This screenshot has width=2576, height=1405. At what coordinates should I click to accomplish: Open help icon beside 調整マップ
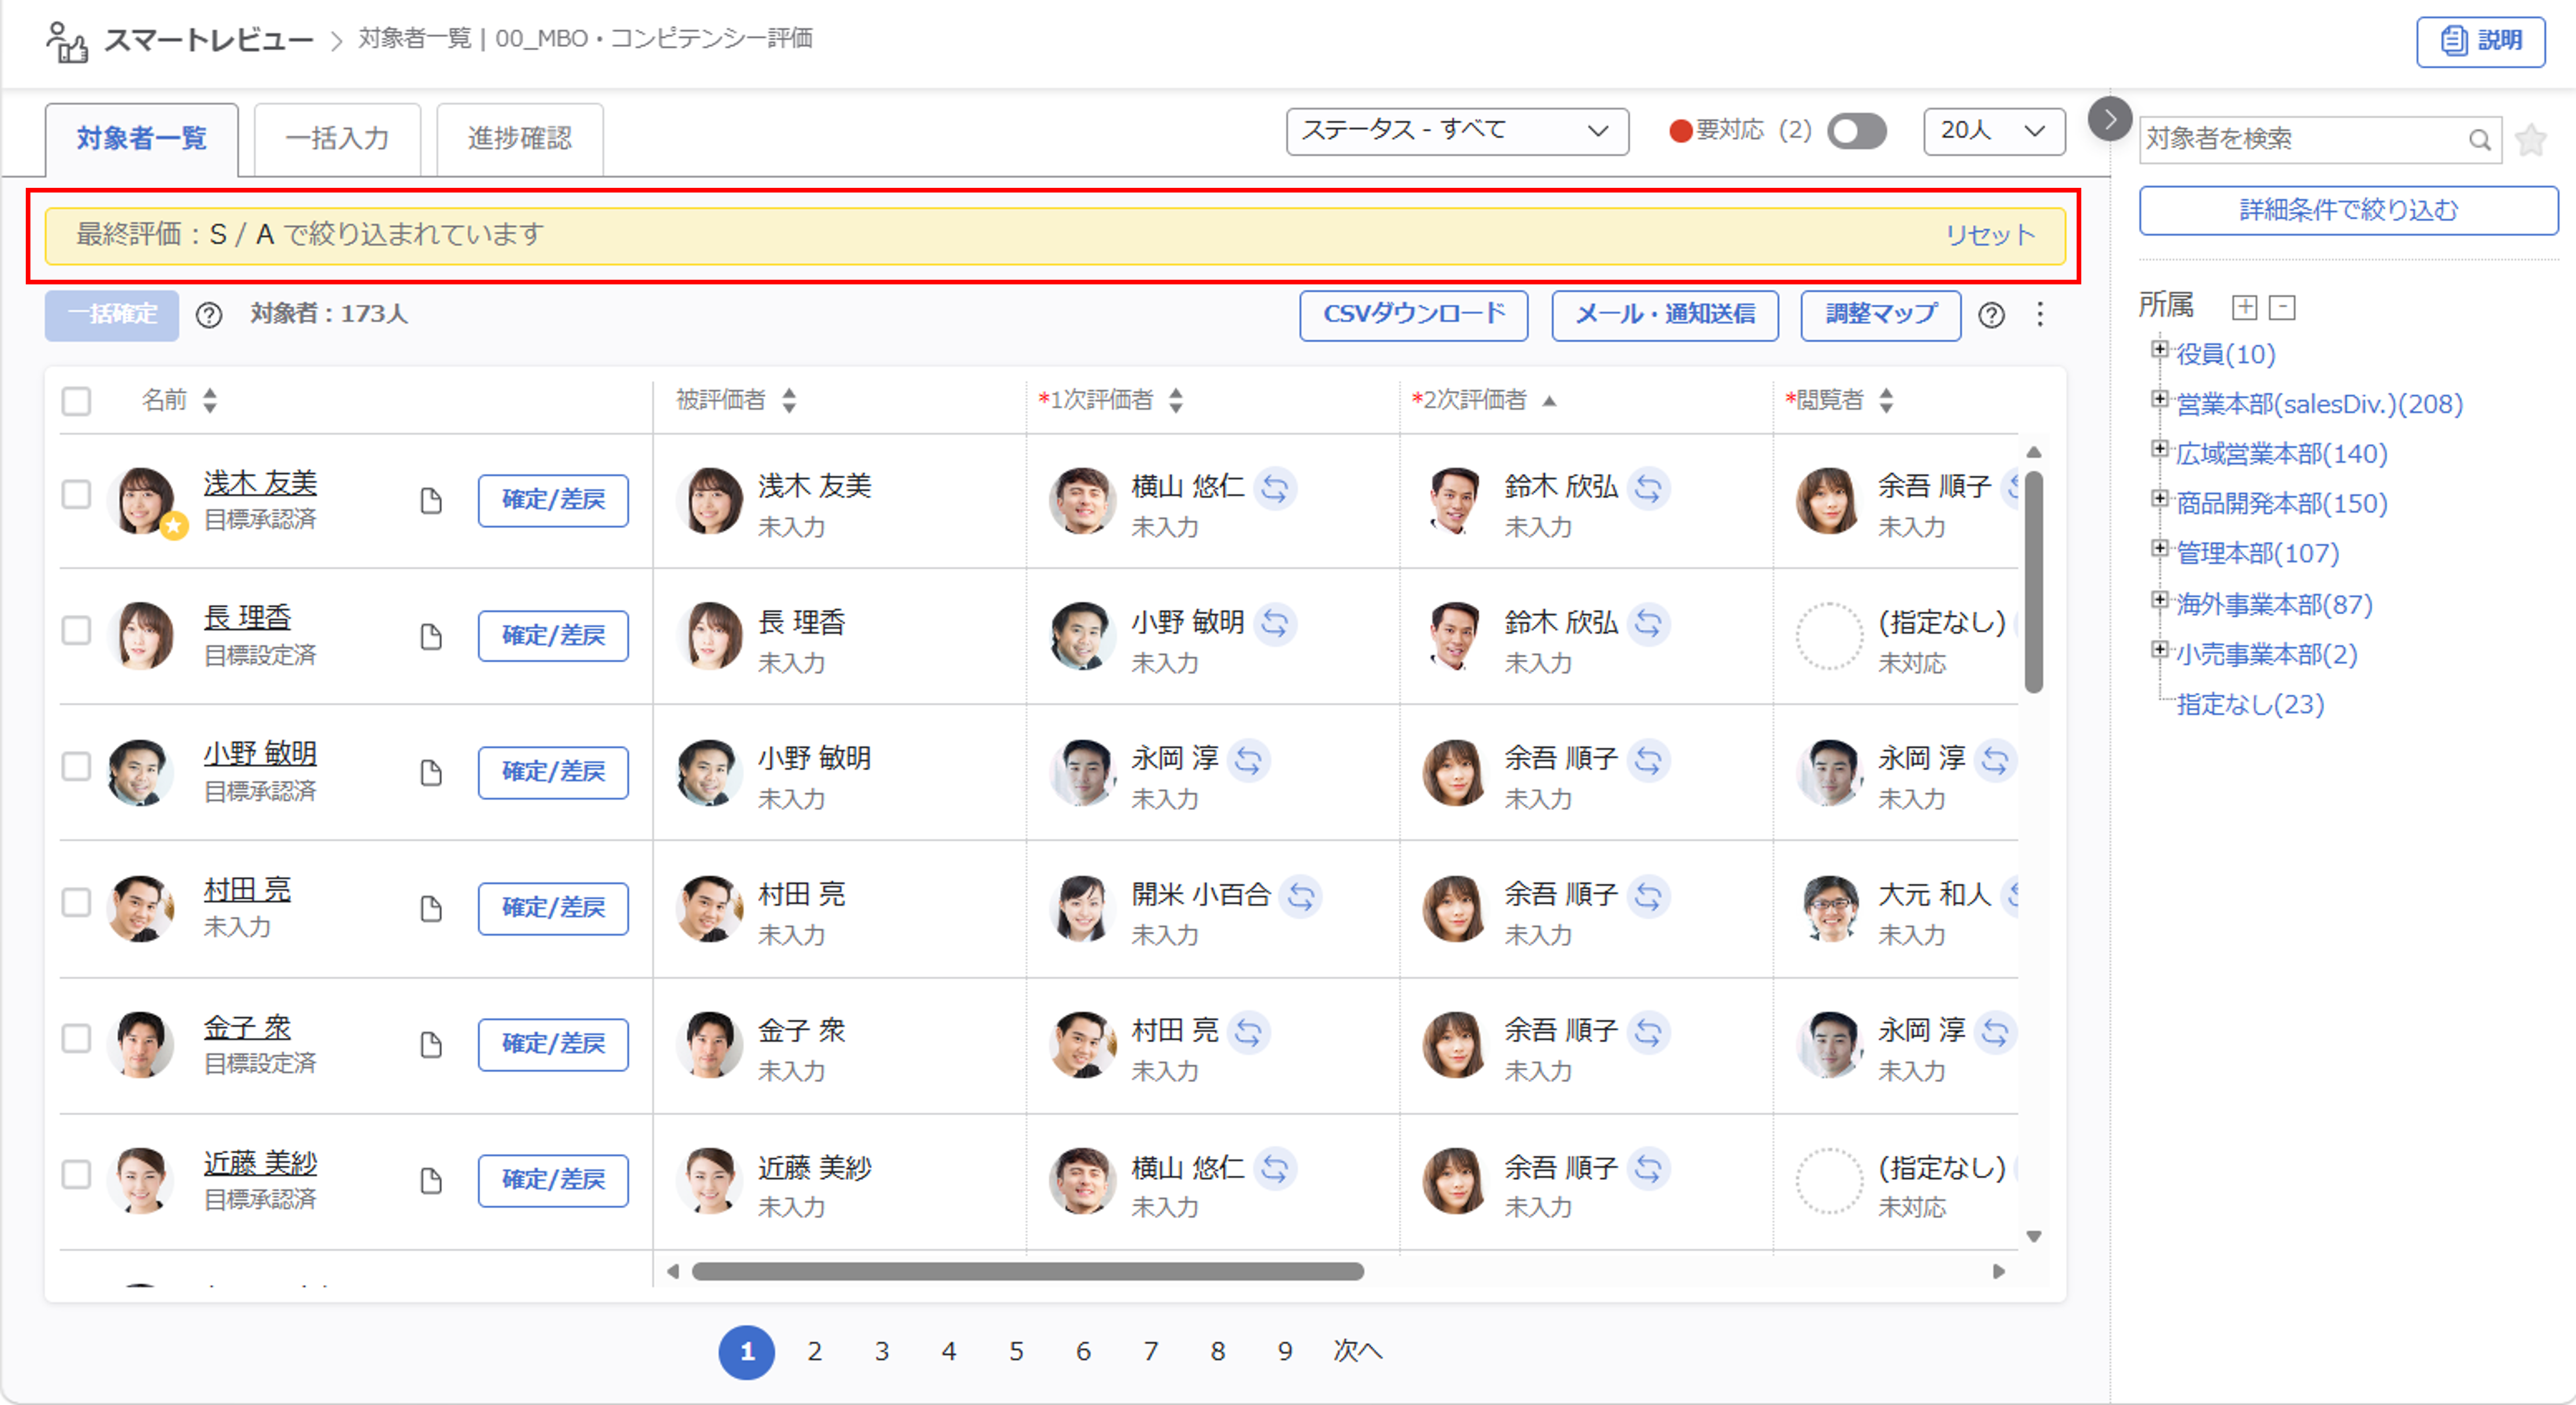(x=1991, y=316)
